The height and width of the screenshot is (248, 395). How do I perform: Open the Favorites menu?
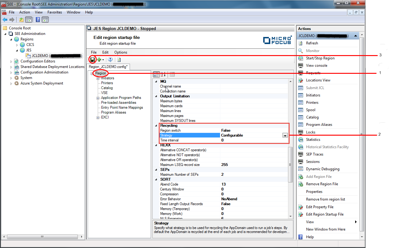[55, 12]
